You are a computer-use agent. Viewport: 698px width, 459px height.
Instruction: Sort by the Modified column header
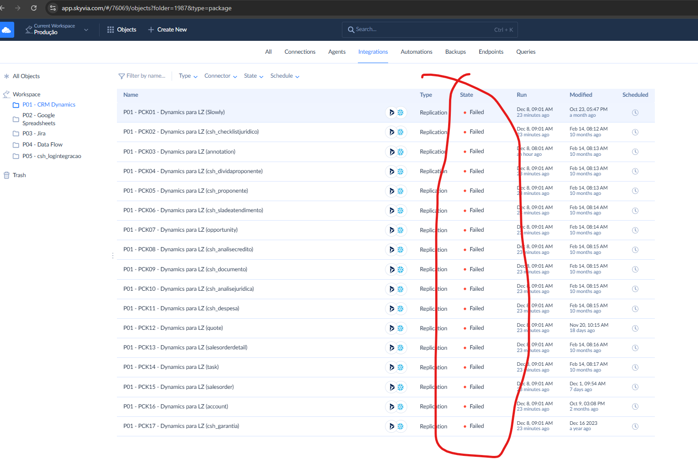(581, 95)
